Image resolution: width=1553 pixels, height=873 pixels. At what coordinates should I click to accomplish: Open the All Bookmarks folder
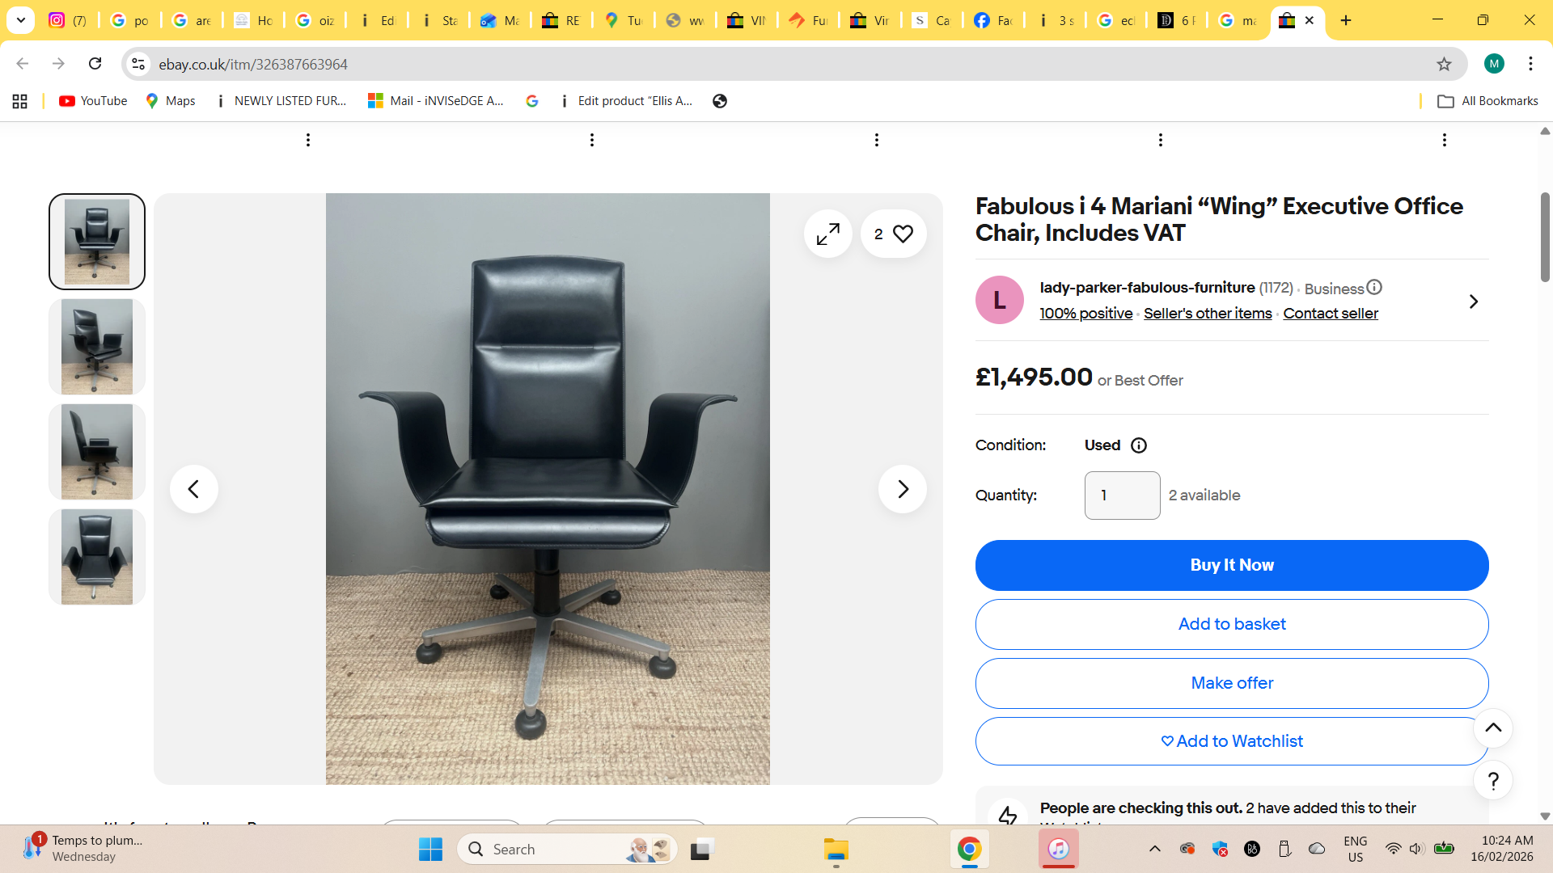(1487, 101)
